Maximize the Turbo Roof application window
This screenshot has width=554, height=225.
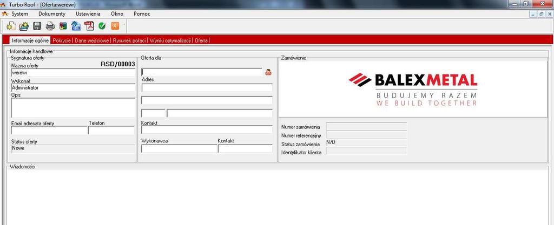pyautogui.click(x=526, y=4)
